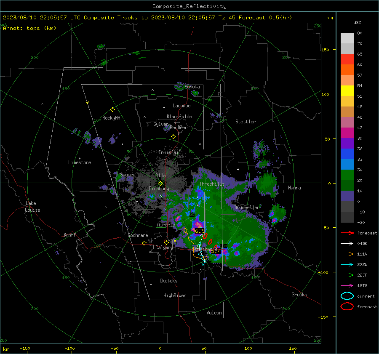The width and height of the screenshot is (379, 354).
Task: Click the HighRiver town label
Action: 175,295
